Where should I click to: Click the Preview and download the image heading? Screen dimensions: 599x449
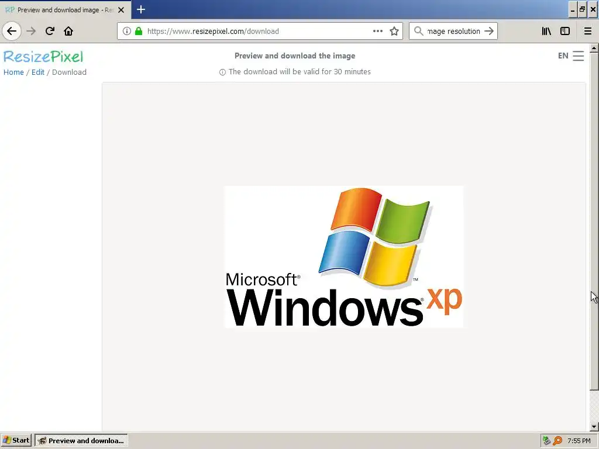pyautogui.click(x=295, y=56)
